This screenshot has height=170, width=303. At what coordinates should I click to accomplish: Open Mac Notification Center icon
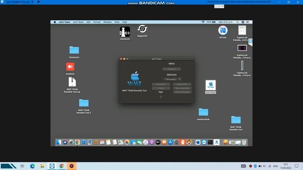point(248,22)
